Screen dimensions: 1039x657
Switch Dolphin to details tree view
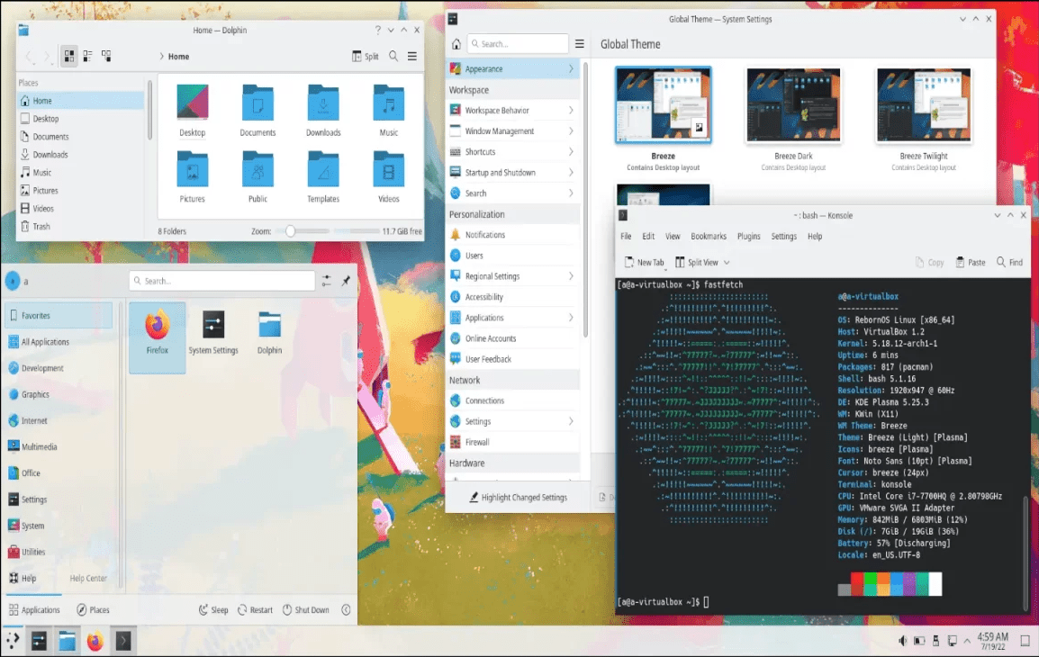[x=106, y=57]
